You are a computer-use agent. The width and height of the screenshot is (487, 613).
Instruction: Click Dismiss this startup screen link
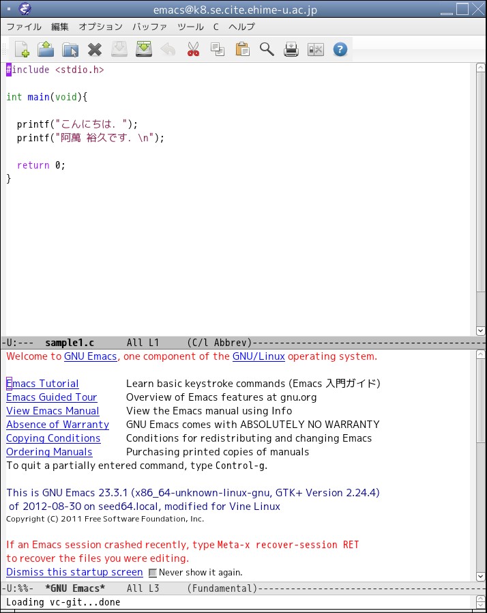pyautogui.click(x=74, y=572)
